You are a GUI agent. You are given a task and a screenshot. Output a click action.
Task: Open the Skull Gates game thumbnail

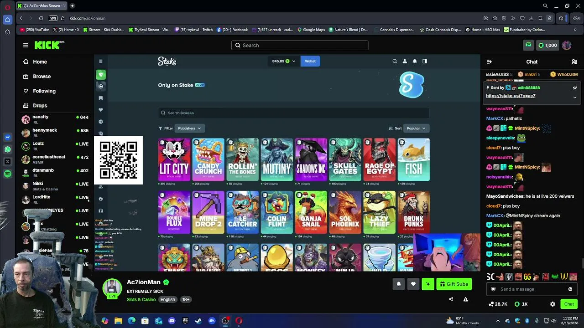coord(345,160)
